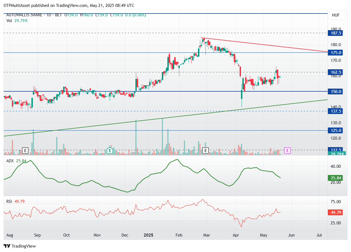Click the HUF currency box
The width and height of the screenshot is (351, 252).
click(336, 15)
